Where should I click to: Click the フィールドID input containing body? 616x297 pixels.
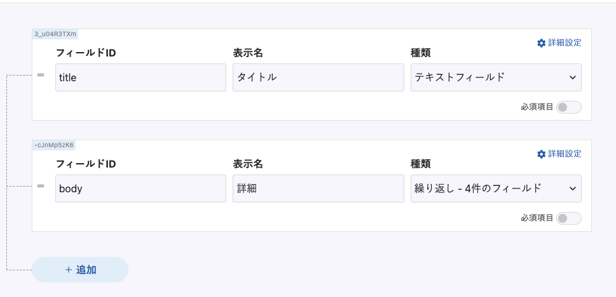140,188
